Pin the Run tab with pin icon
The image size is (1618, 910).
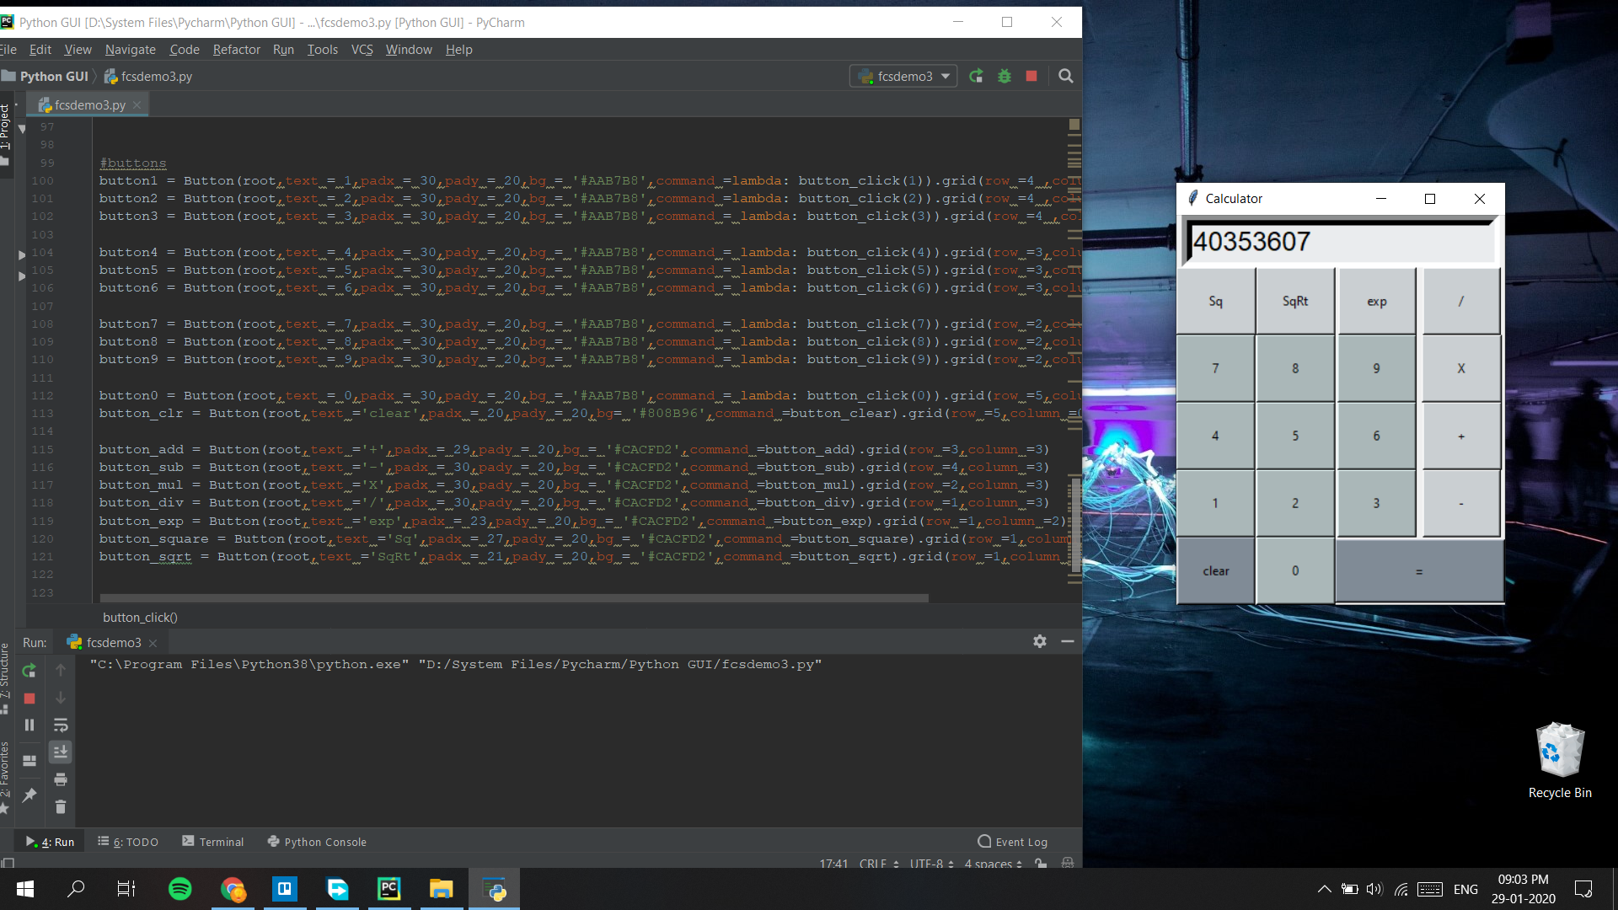click(29, 795)
